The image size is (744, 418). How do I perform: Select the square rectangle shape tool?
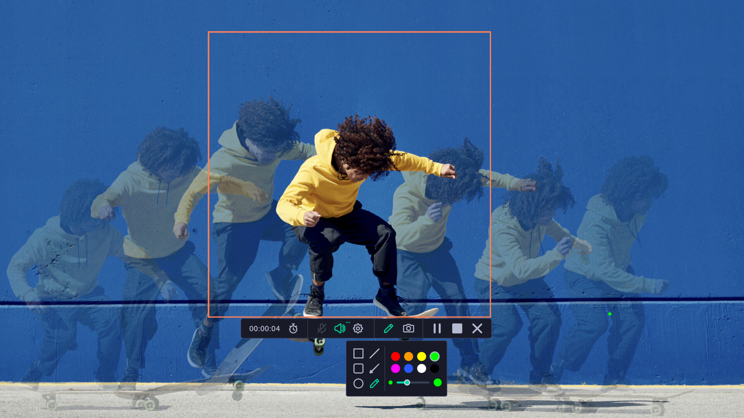tap(358, 353)
